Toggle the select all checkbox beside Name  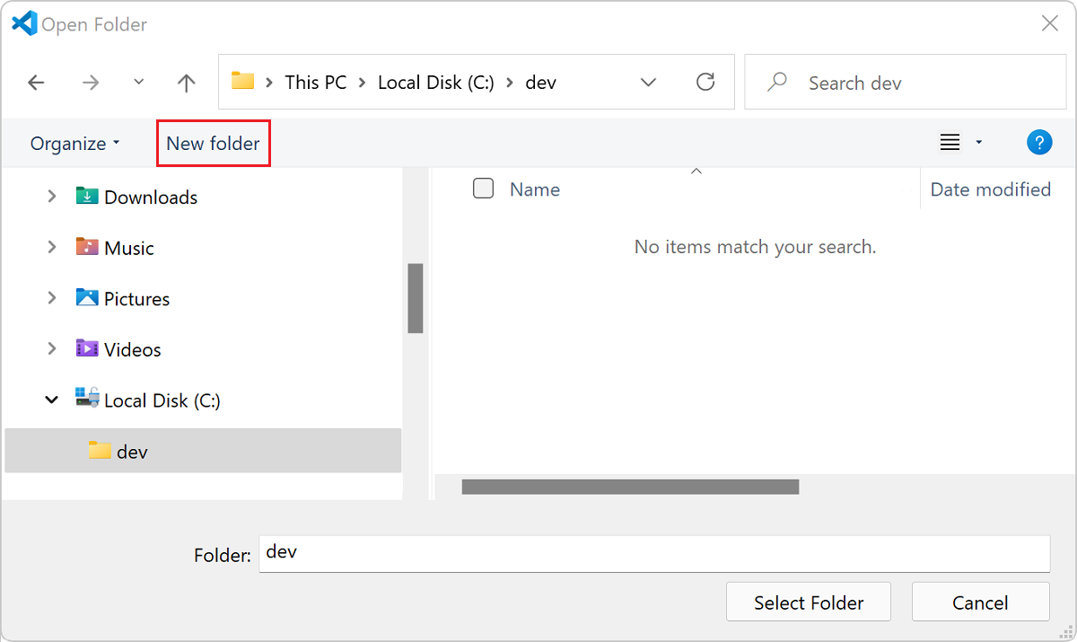(x=483, y=189)
